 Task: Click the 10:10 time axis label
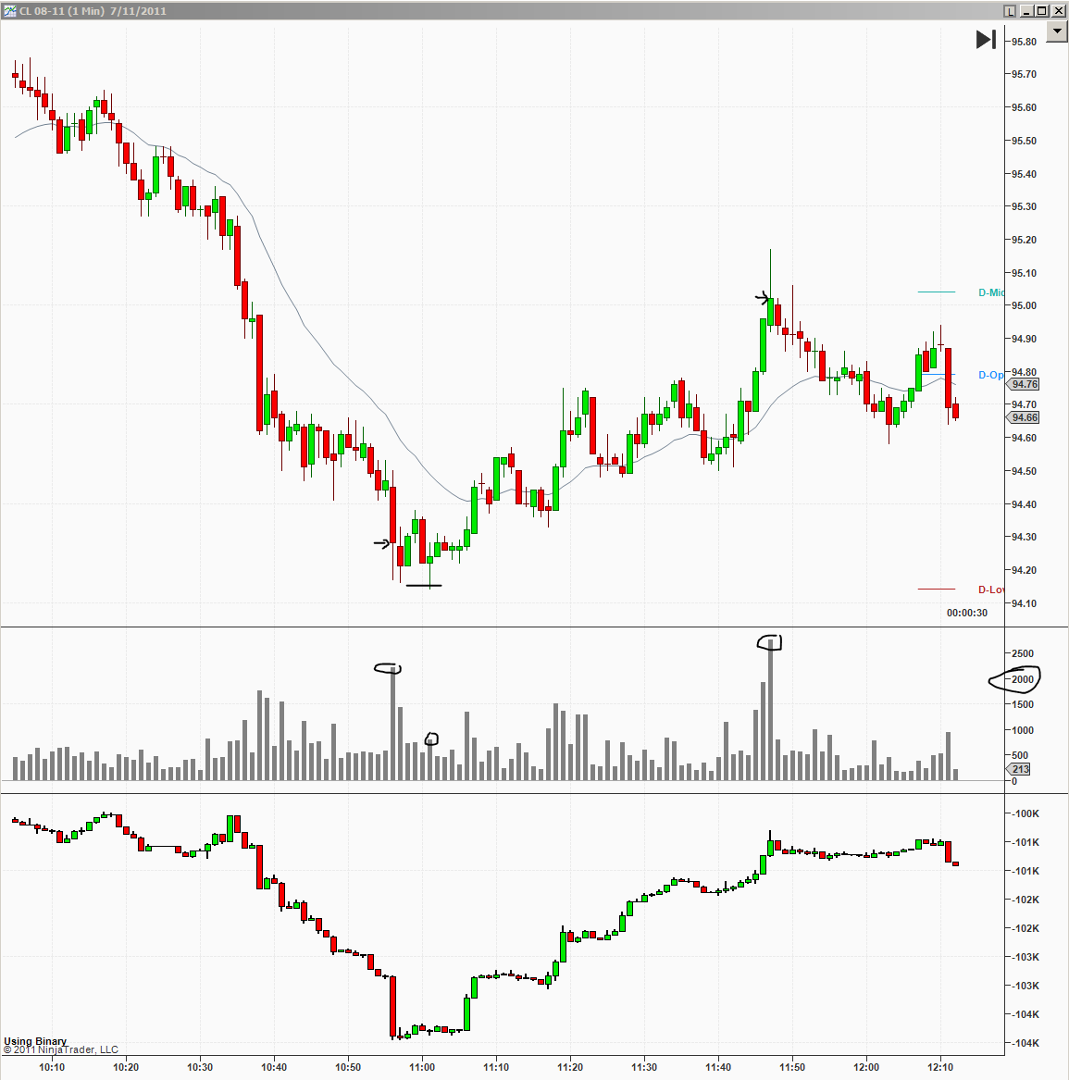(52, 1067)
